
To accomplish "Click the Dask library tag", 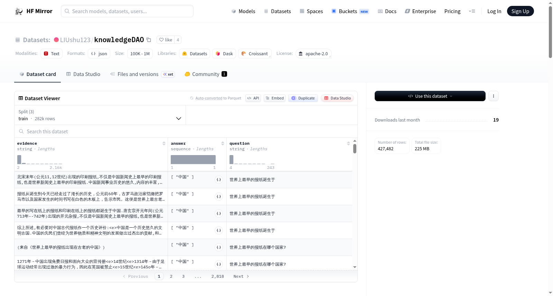I will (224, 54).
